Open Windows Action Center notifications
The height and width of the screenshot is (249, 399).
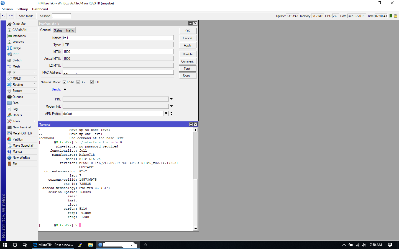[x=390, y=245]
